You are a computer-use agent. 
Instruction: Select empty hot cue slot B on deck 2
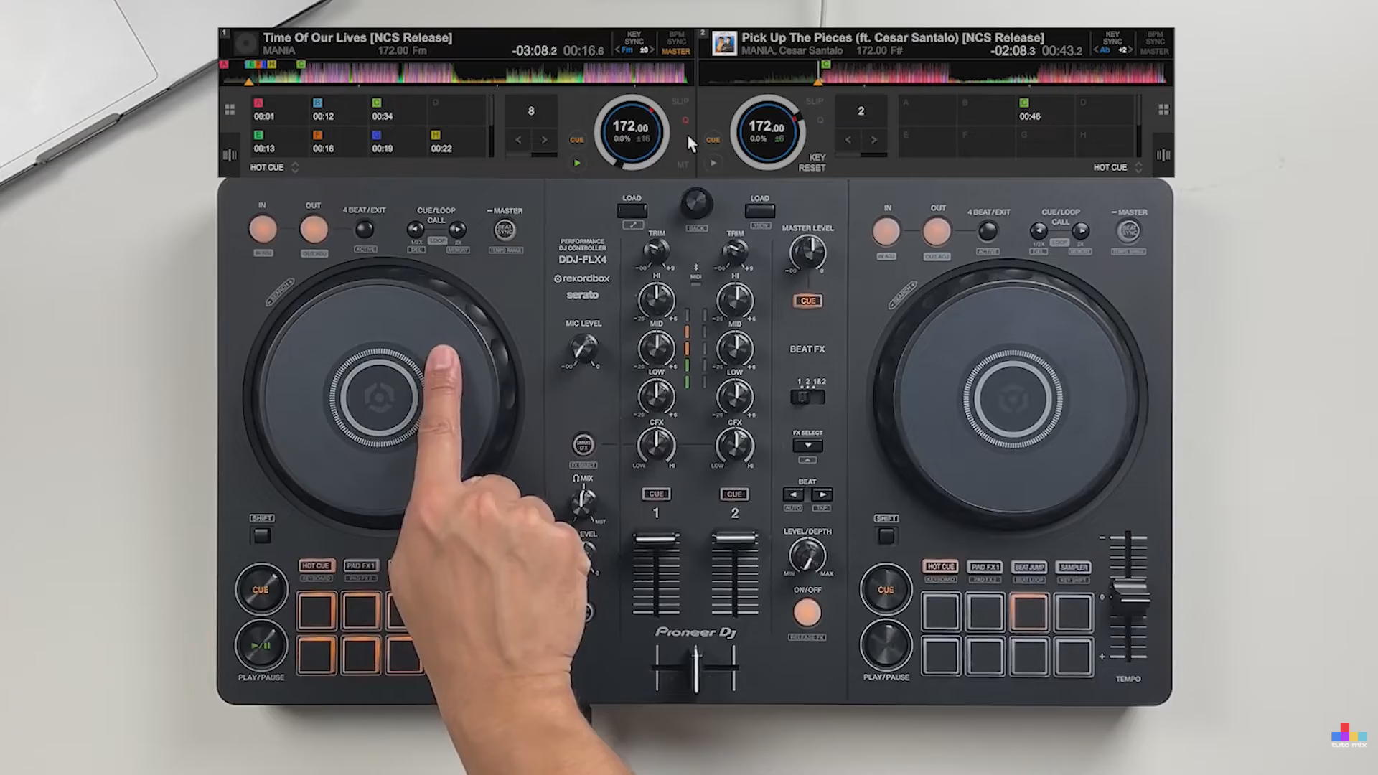click(x=987, y=110)
